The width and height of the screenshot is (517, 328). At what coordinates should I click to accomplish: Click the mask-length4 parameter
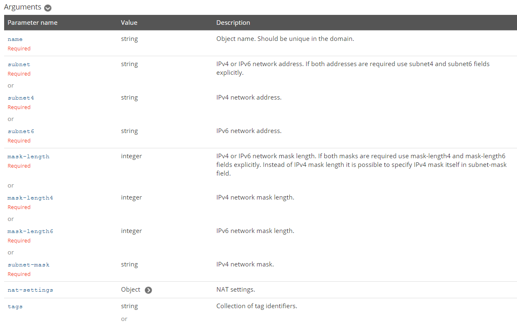pos(30,198)
